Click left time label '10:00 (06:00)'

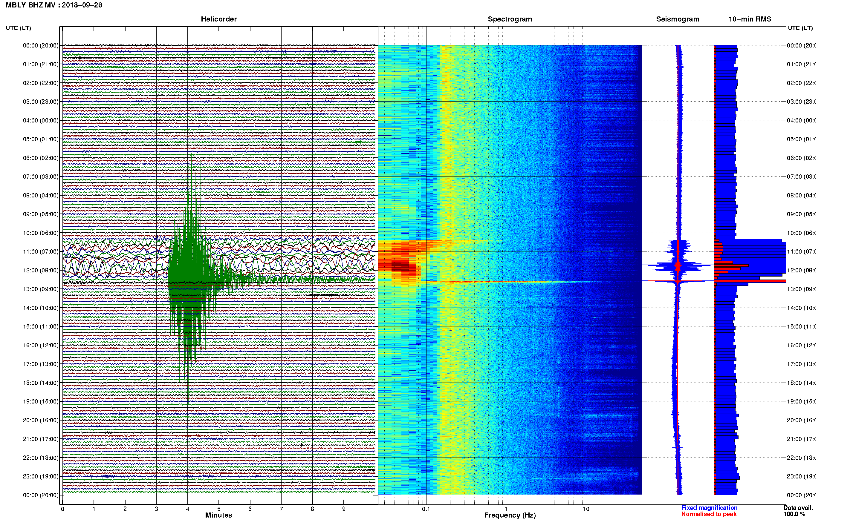tap(41, 233)
